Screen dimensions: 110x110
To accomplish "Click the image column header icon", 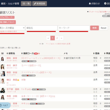I will (x=2, y=53).
